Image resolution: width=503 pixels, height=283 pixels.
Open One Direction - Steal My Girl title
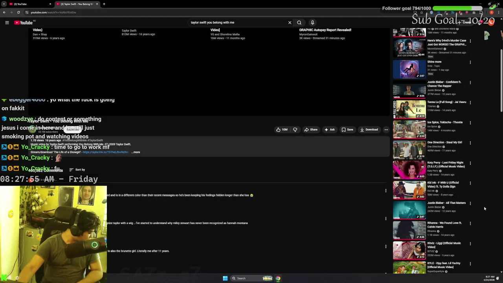444,142
